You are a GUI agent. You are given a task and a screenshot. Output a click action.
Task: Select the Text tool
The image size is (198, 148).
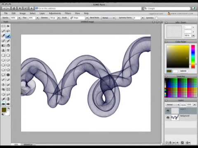tap(8, 51)
